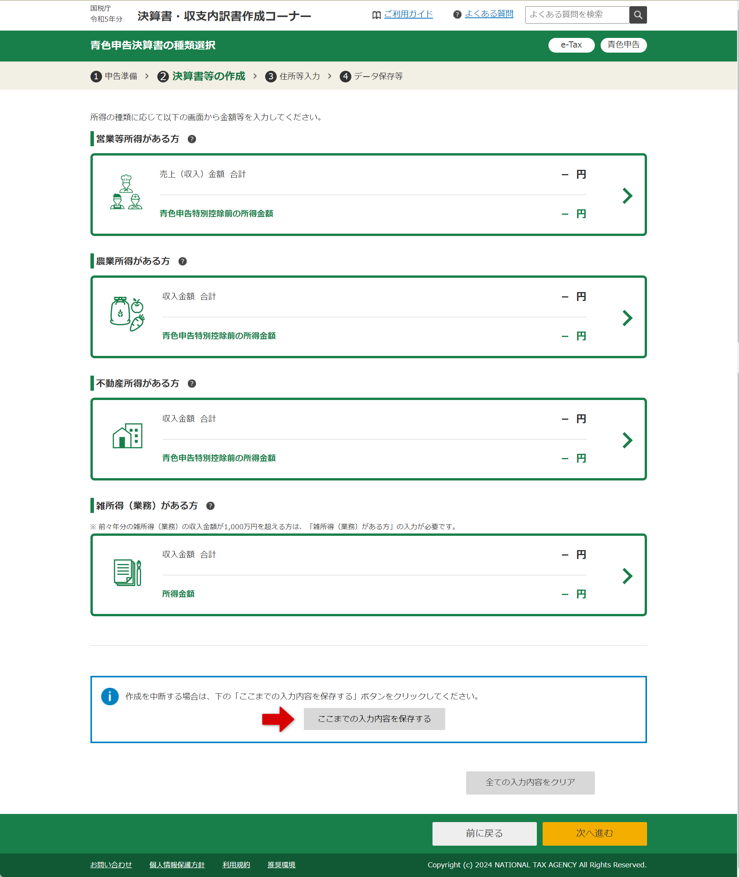
Task: Open the よくある質問 link
Action: 489,14
